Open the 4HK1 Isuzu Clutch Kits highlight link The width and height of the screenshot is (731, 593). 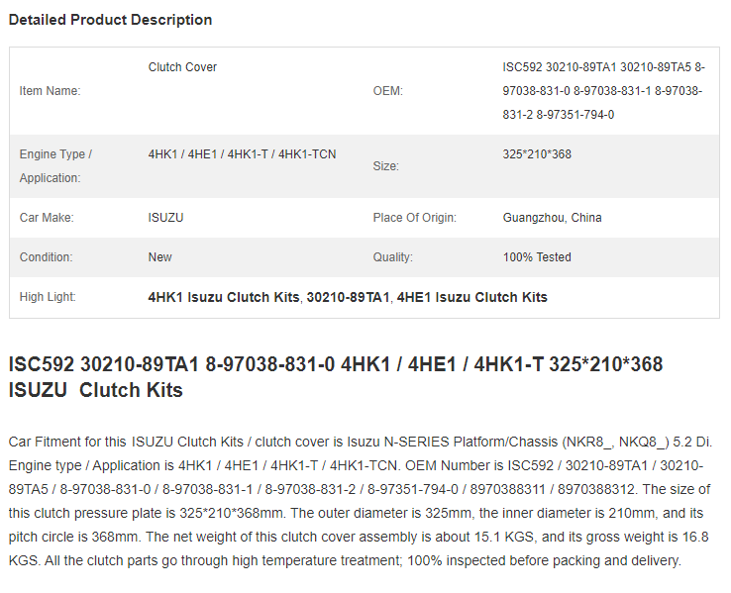(x=223, y=297)
